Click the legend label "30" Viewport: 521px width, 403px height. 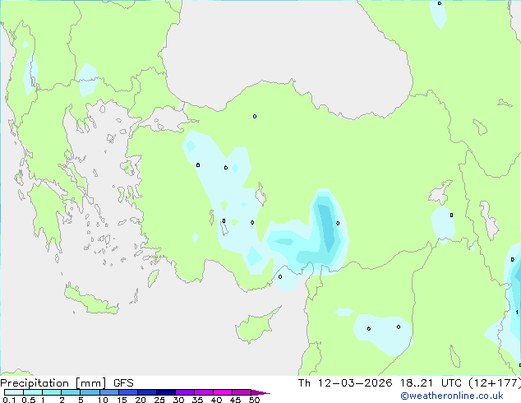coord(178,400)
